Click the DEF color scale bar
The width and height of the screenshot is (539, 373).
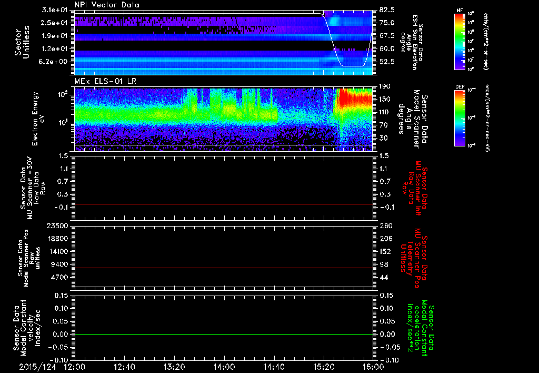pos(459,117)
